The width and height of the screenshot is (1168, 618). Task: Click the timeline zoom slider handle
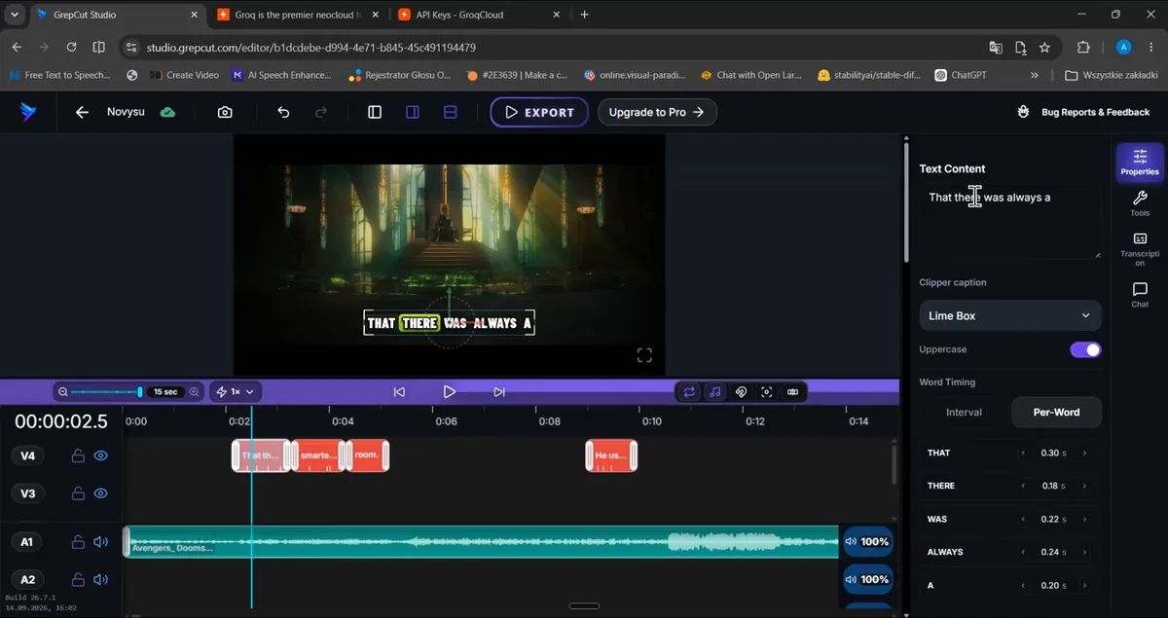140,392
